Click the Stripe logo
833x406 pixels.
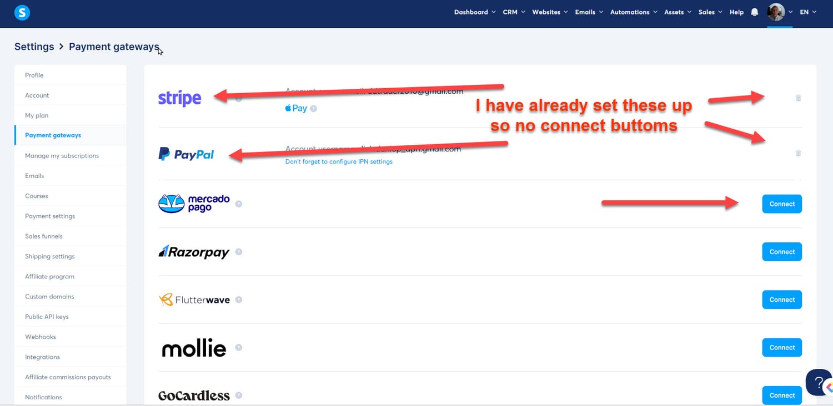click(x=179, y=99)
